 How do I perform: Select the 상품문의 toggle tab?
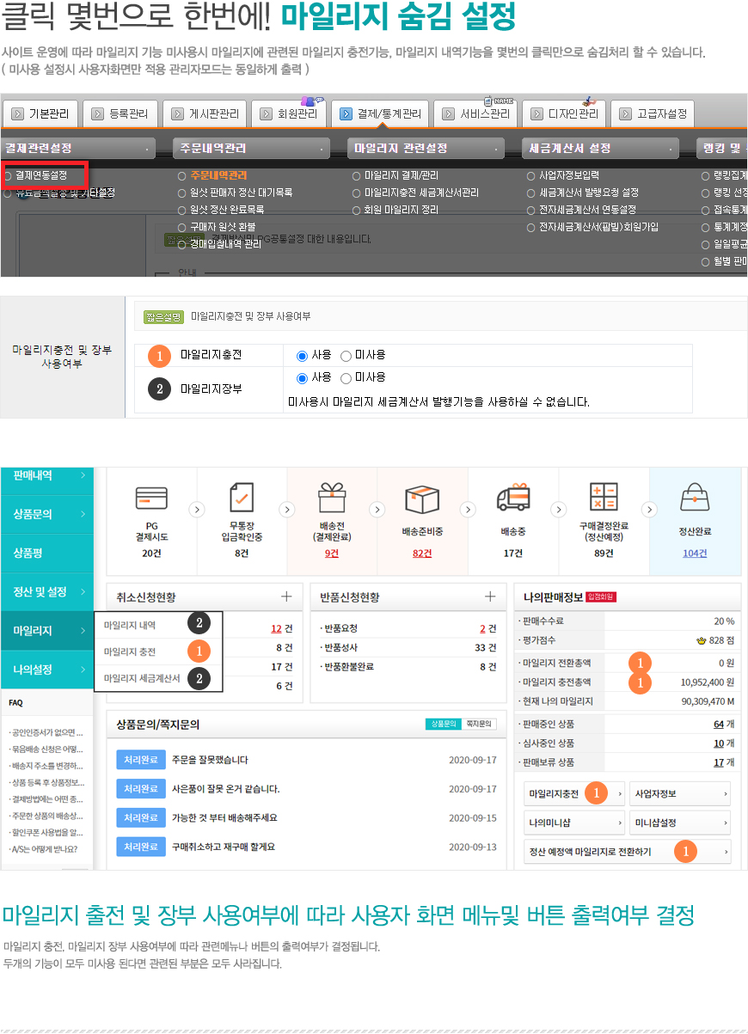point(444,724)
